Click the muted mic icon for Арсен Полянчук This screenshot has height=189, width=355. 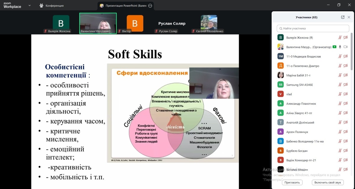tap(340, 132)
